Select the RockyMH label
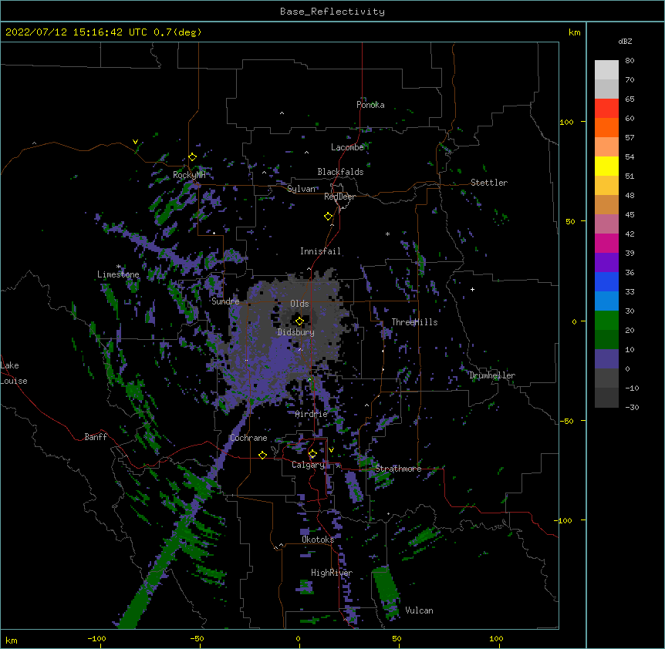 (x=189, y=176)
